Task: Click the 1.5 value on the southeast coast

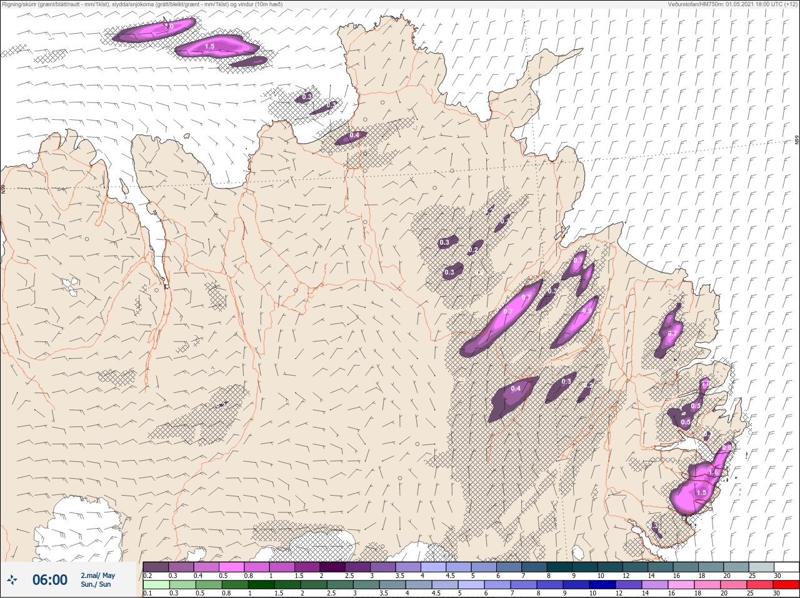Action: point(701,493)
